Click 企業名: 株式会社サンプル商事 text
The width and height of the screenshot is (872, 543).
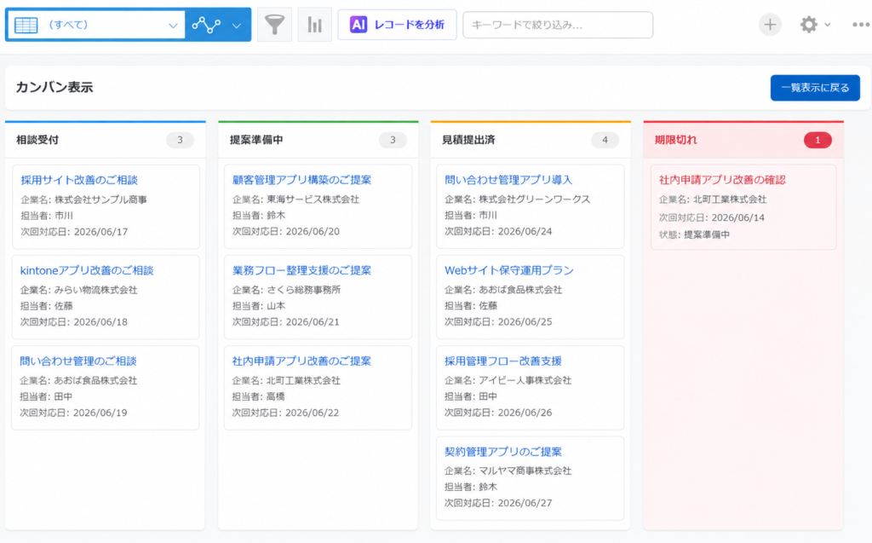84,199
